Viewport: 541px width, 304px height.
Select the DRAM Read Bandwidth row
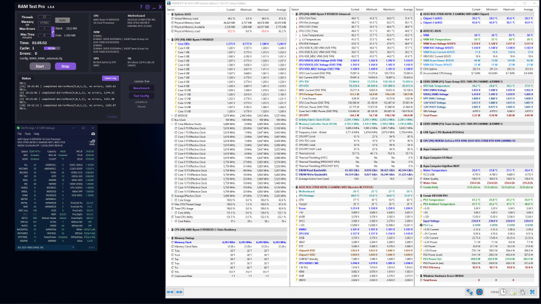(x=352, y=170)
